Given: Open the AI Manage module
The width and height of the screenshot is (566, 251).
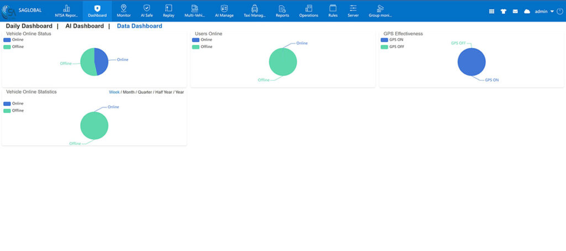Looking at the screenshot, I should pyautogui.click(x=224, y=11).
